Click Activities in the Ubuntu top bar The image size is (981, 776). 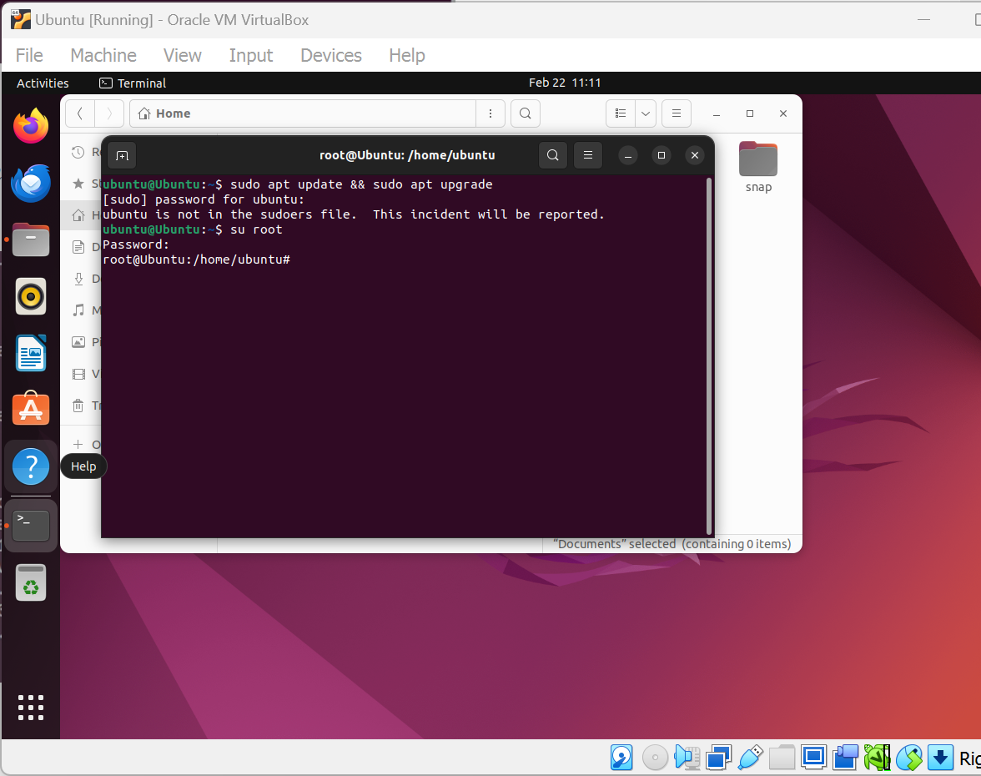pos(43,83)
